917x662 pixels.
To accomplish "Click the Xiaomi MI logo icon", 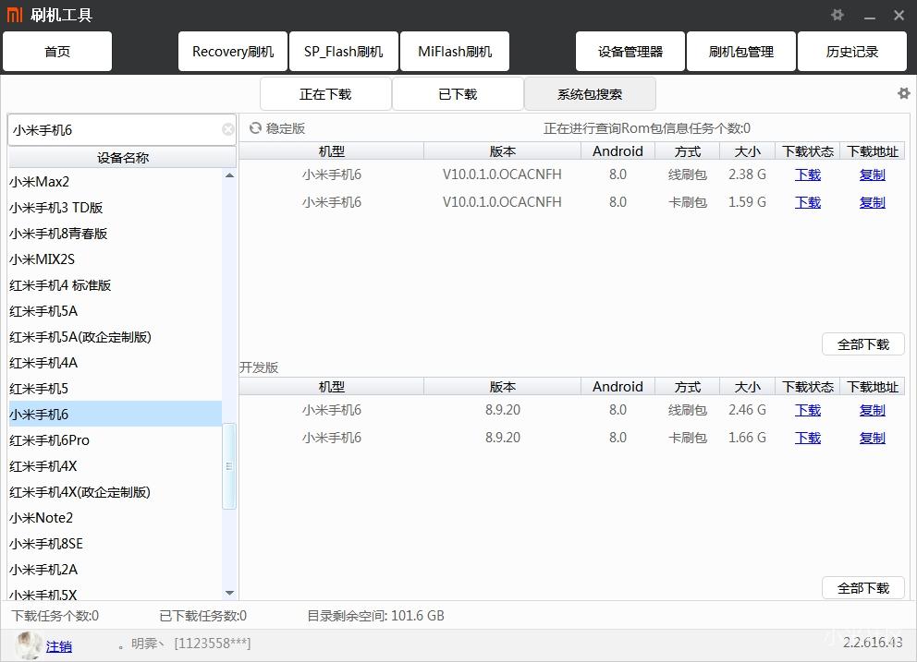I will [x=14, y=15].
